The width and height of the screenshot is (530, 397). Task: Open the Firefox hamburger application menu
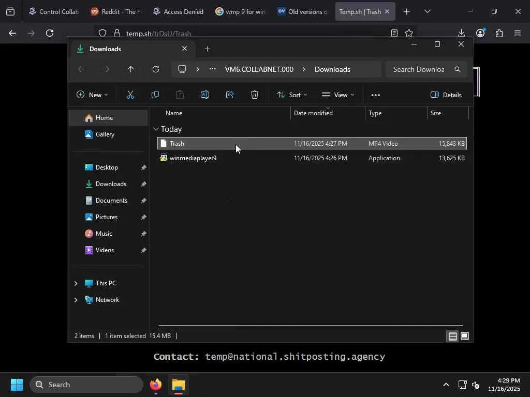pyautogui.click(x=518, y=33)
